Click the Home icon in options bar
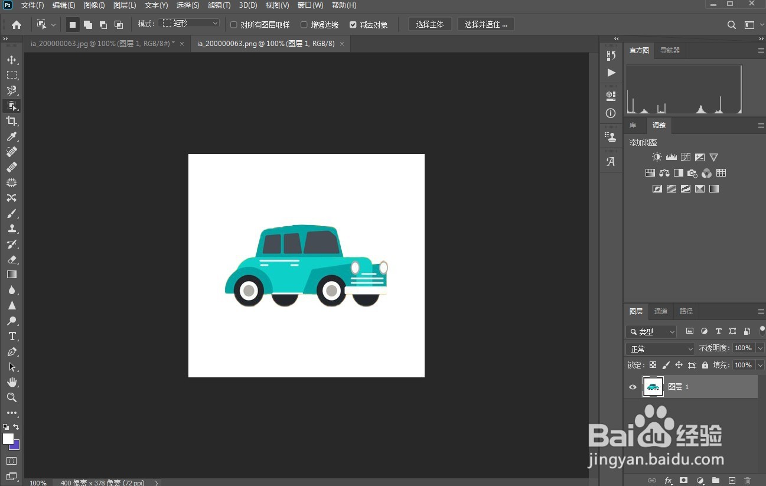 point(17,25)
